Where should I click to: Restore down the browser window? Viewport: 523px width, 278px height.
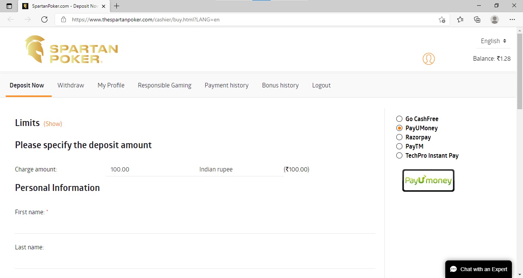pos(497,6)
